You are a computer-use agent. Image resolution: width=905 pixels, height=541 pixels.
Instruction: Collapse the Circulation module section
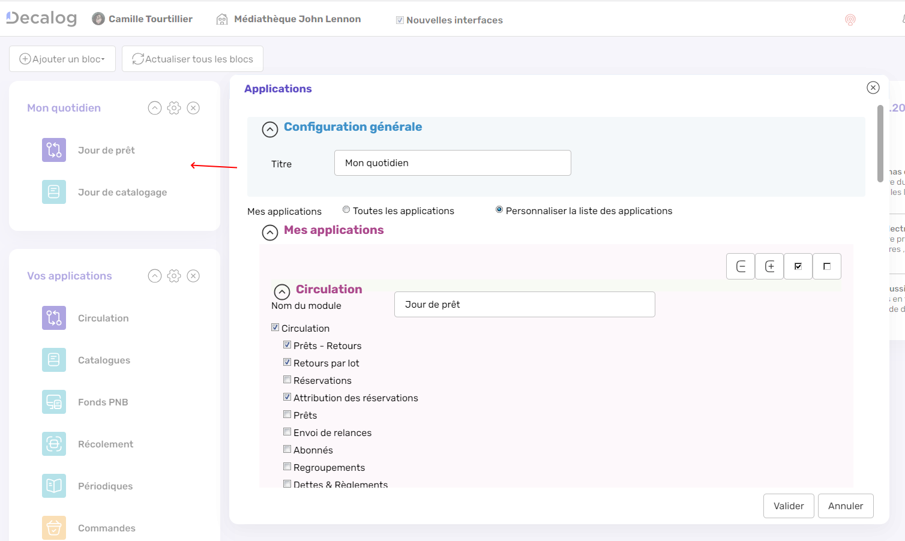[282, 291]
